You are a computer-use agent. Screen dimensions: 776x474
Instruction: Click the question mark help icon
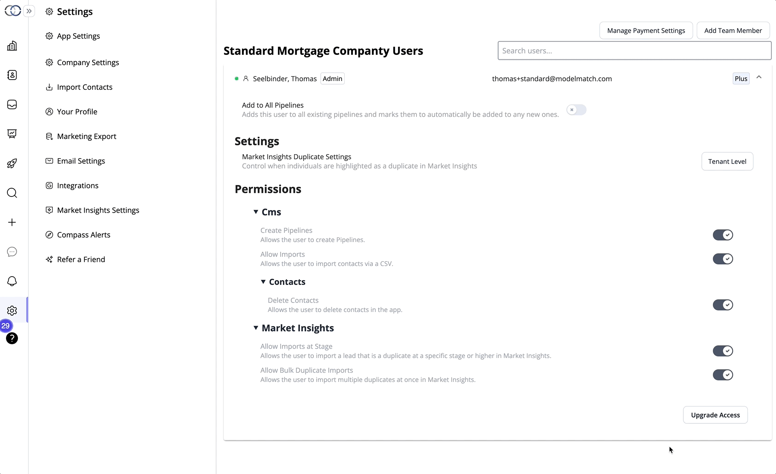pos(12,338)
